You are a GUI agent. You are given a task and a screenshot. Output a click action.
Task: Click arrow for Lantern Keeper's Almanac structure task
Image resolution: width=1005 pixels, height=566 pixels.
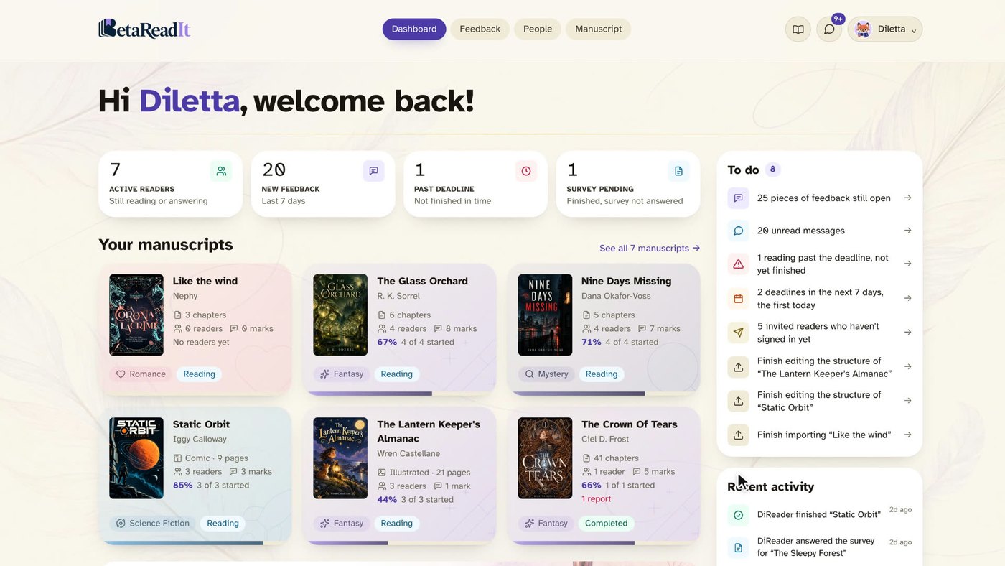(x=907, y=366)
